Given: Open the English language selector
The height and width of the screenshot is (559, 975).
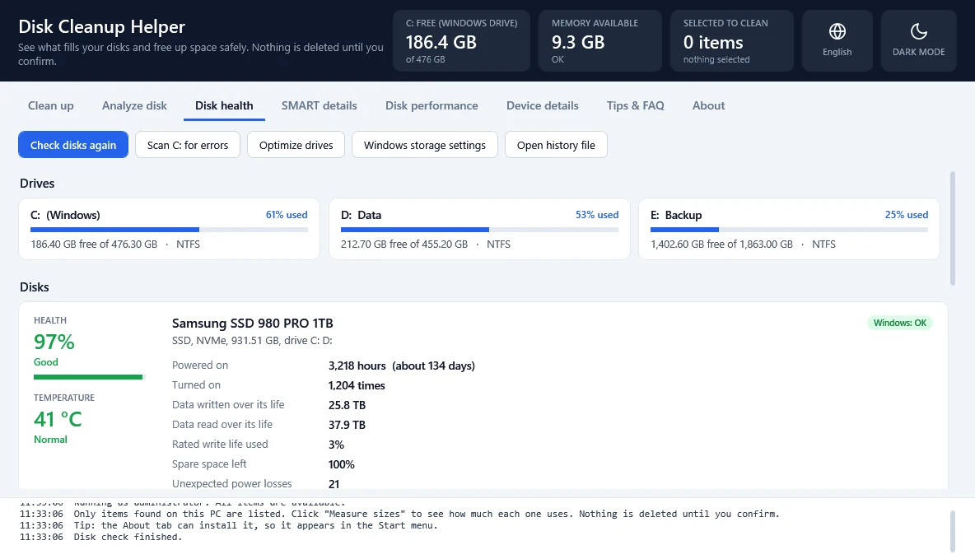Looking at the screenshot, I should click(837, 40).
